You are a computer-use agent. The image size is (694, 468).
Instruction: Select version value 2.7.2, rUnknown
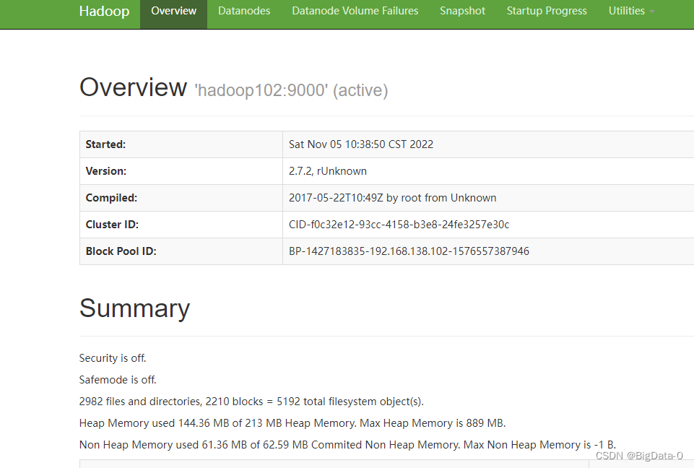click(328, 171)
